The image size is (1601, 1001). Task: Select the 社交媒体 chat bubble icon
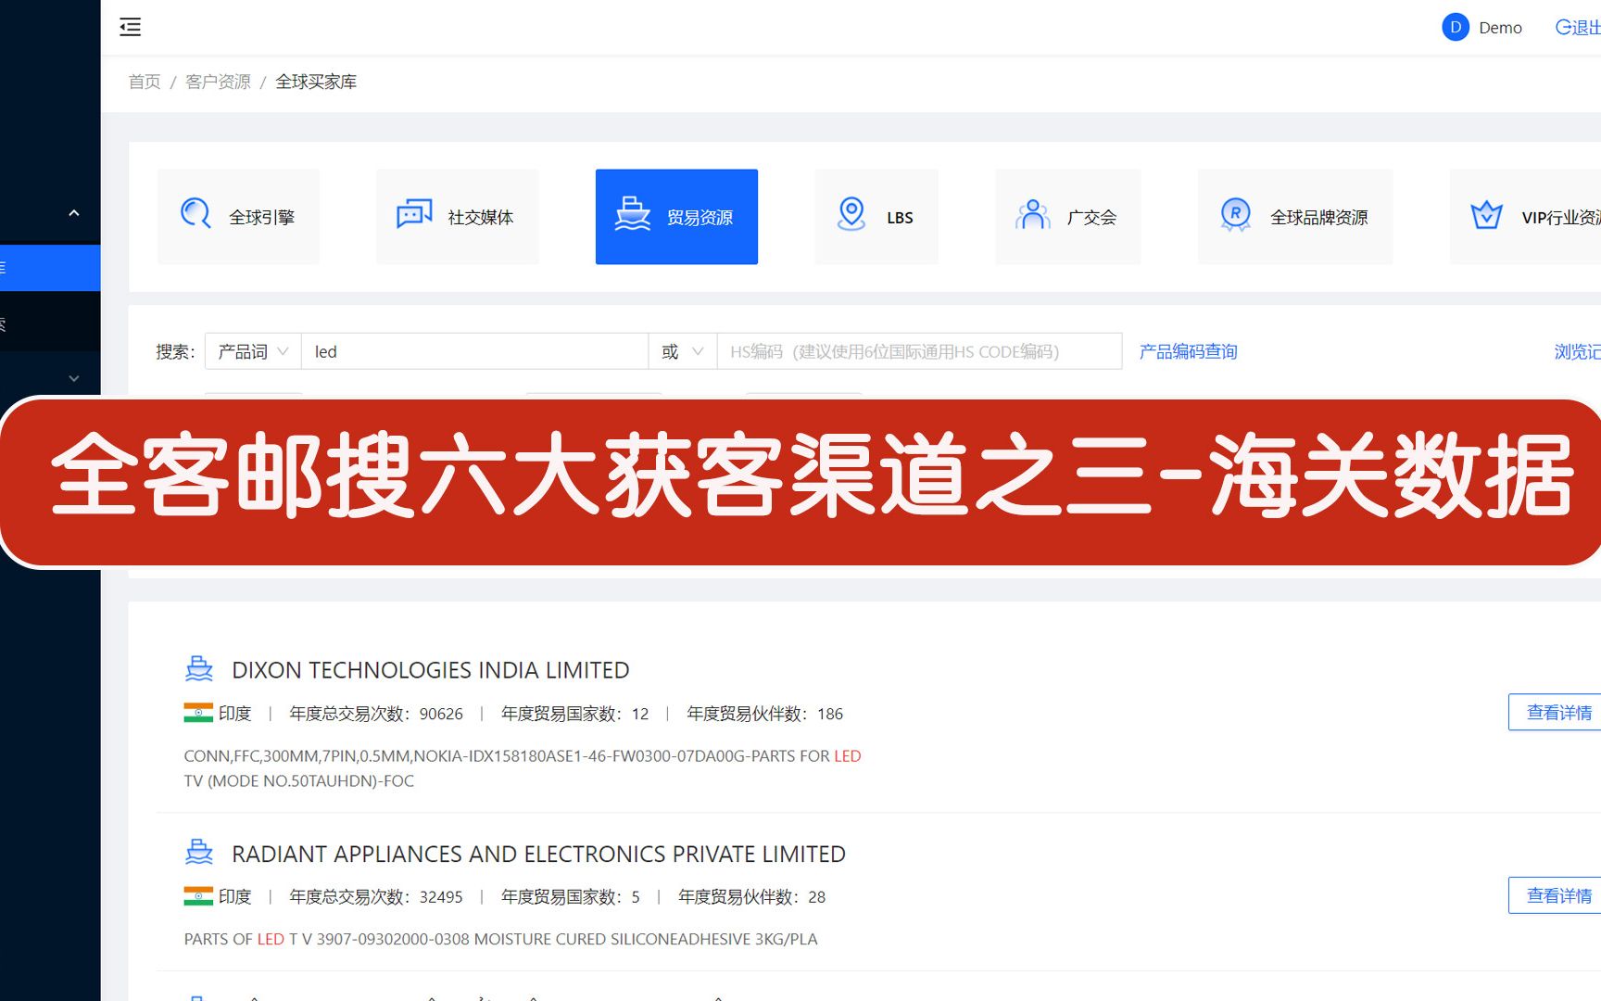[x=413, y=214]
